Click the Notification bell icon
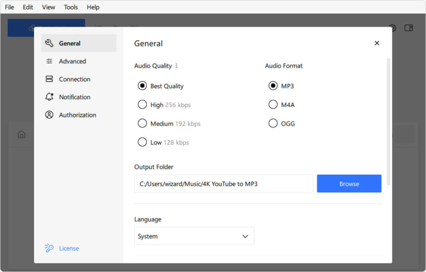The width and height of the screenshot is (426, 272). (49, 97)
